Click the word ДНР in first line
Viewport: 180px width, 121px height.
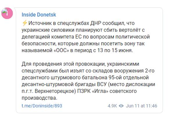click(96, 23)
